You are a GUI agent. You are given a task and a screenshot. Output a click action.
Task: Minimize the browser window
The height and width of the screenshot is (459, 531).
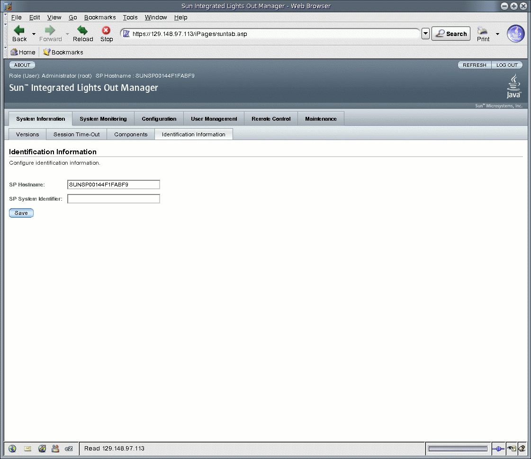pyautogui.click(x=504, y=6)
